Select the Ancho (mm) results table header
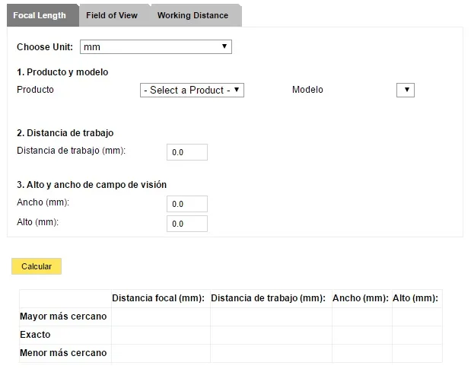This screenshot has height=369, width=471. click(x=361, y=298)
